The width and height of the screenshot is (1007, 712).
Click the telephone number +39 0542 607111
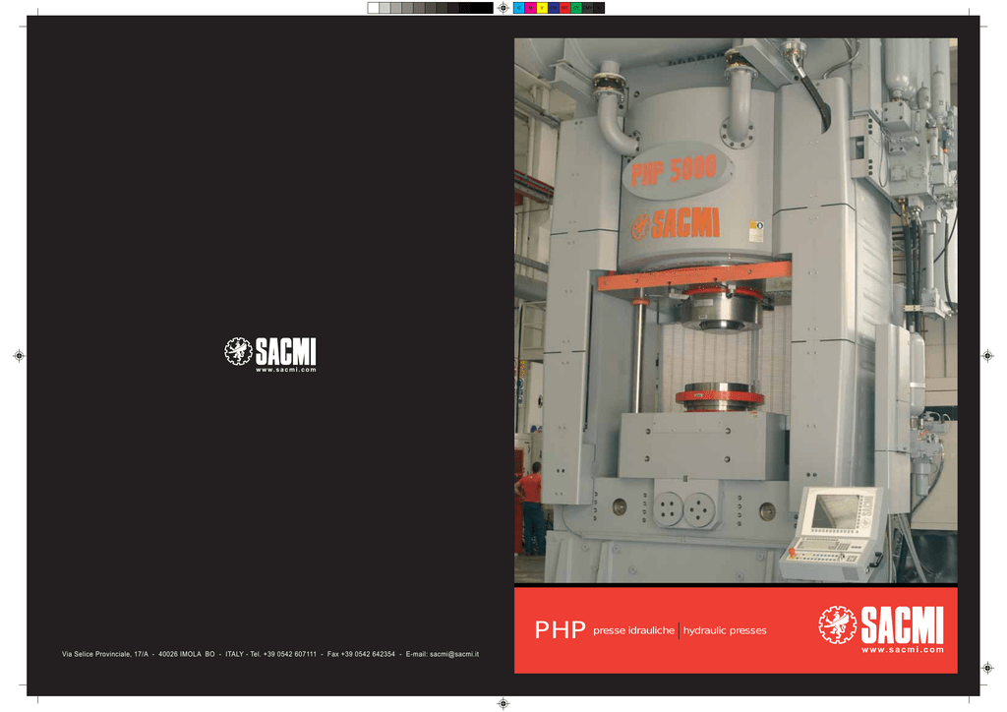point(290,654)
